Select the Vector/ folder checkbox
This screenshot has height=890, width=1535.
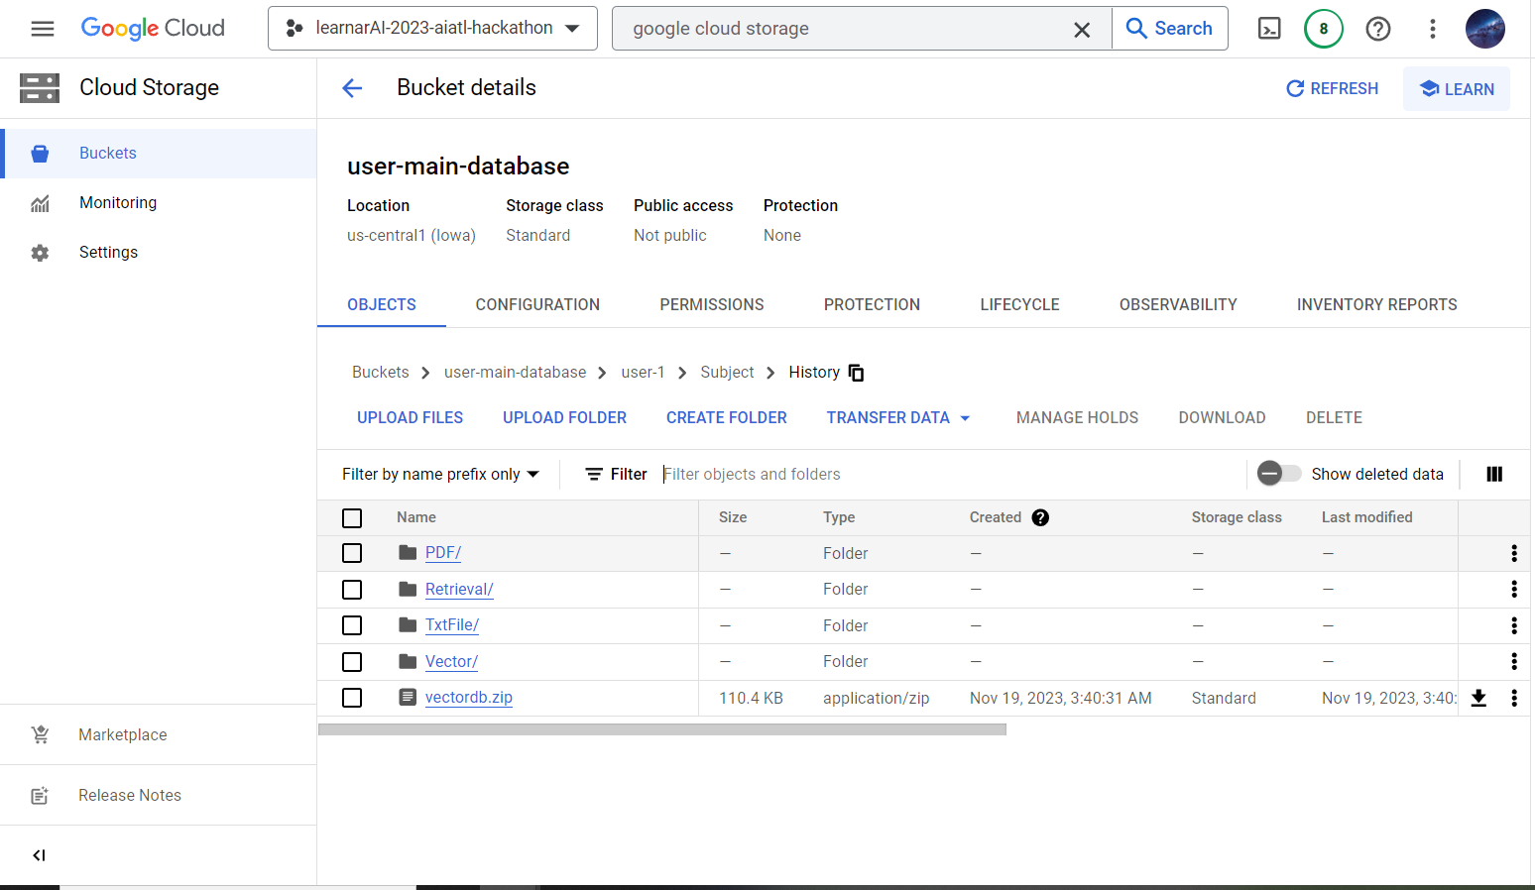352,662
